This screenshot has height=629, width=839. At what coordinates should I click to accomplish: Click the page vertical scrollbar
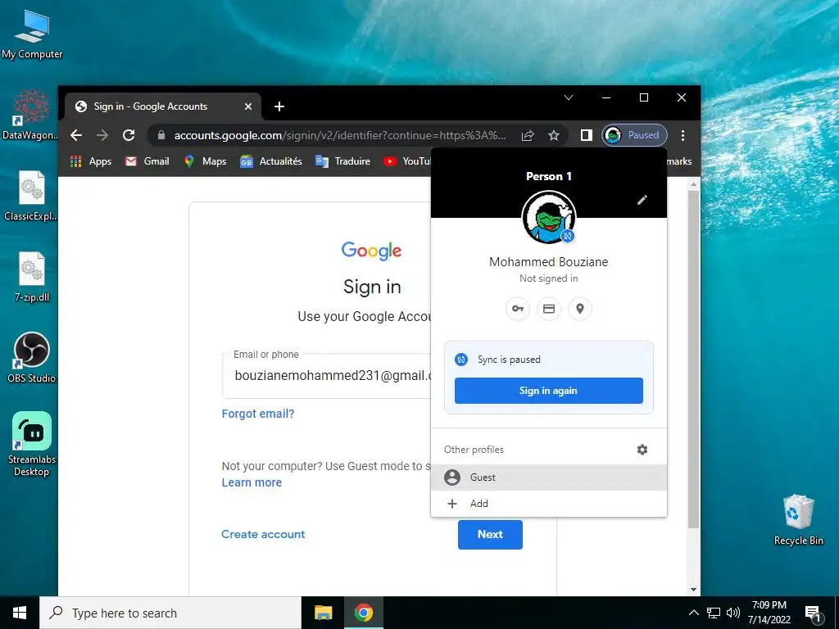click(x=693, y=360)
